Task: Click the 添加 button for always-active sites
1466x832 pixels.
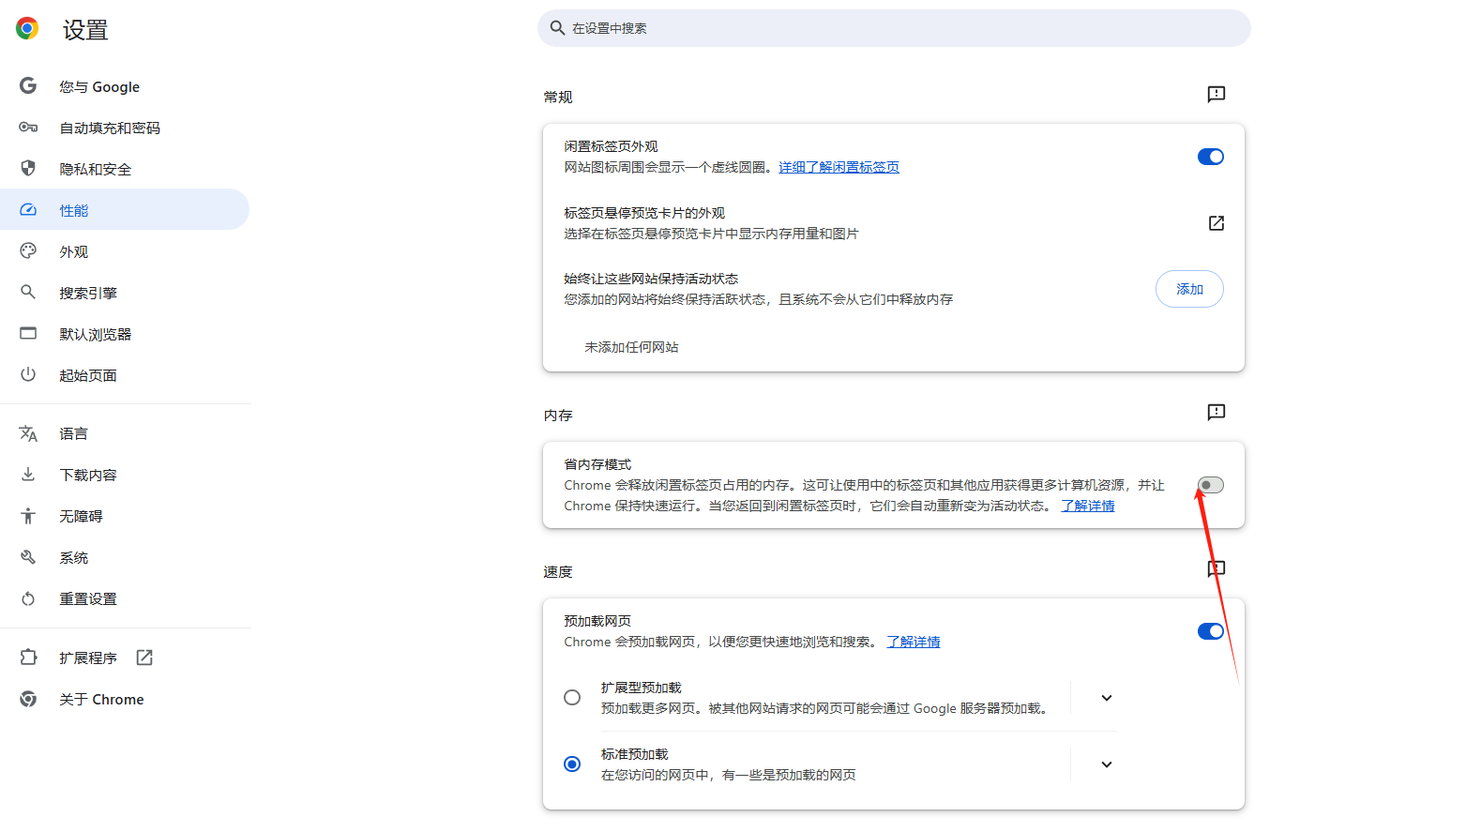Action: click(x=1189, y=289)
